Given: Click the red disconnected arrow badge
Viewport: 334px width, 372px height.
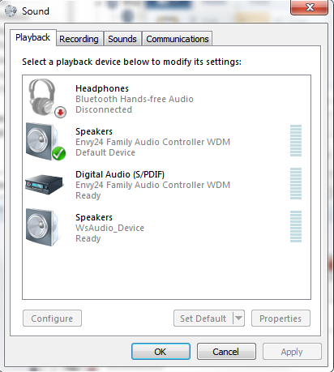Looking at the screenshot, I should [60, 112].
